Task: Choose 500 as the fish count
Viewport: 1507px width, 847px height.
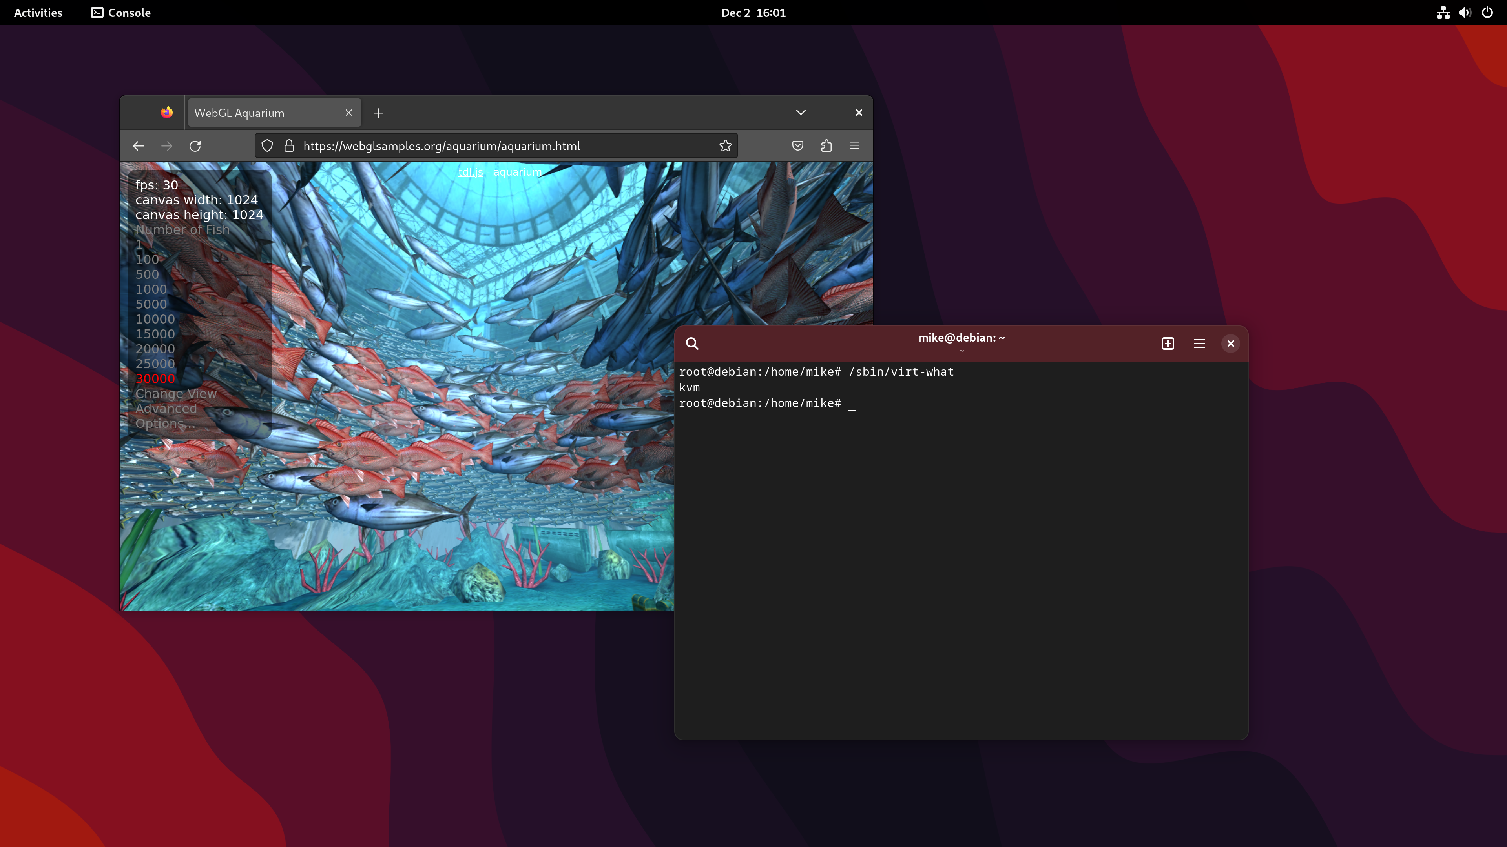Action: tap(147, 274)
